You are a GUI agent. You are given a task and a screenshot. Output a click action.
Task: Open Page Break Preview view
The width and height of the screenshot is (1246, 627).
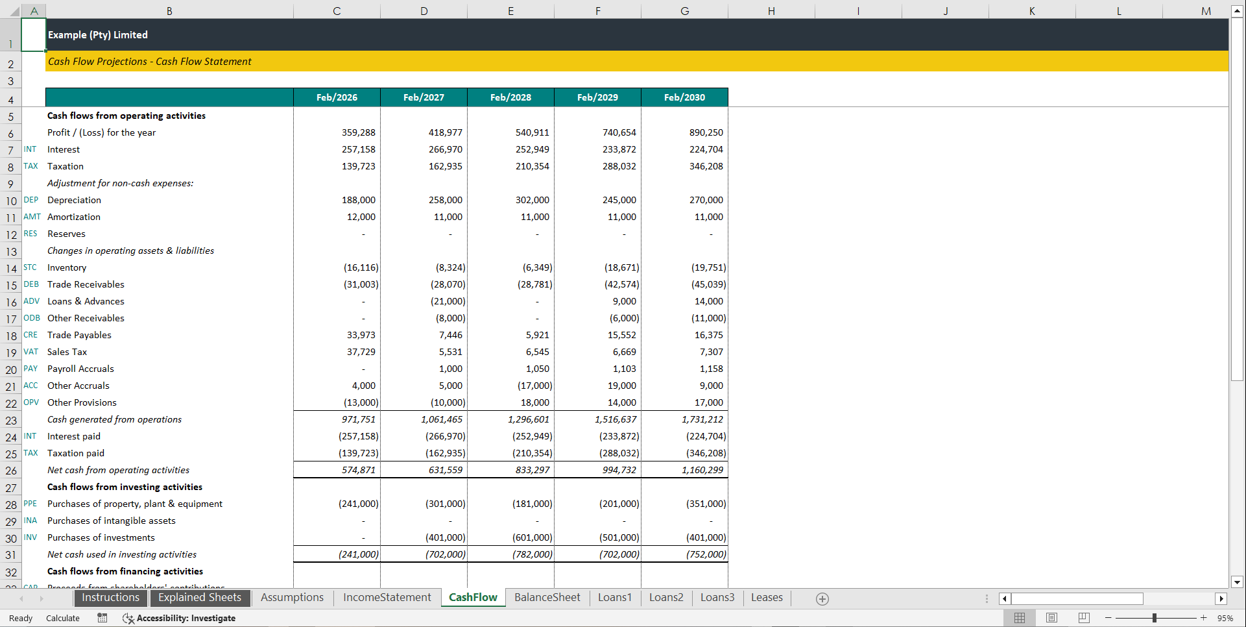1083,618
